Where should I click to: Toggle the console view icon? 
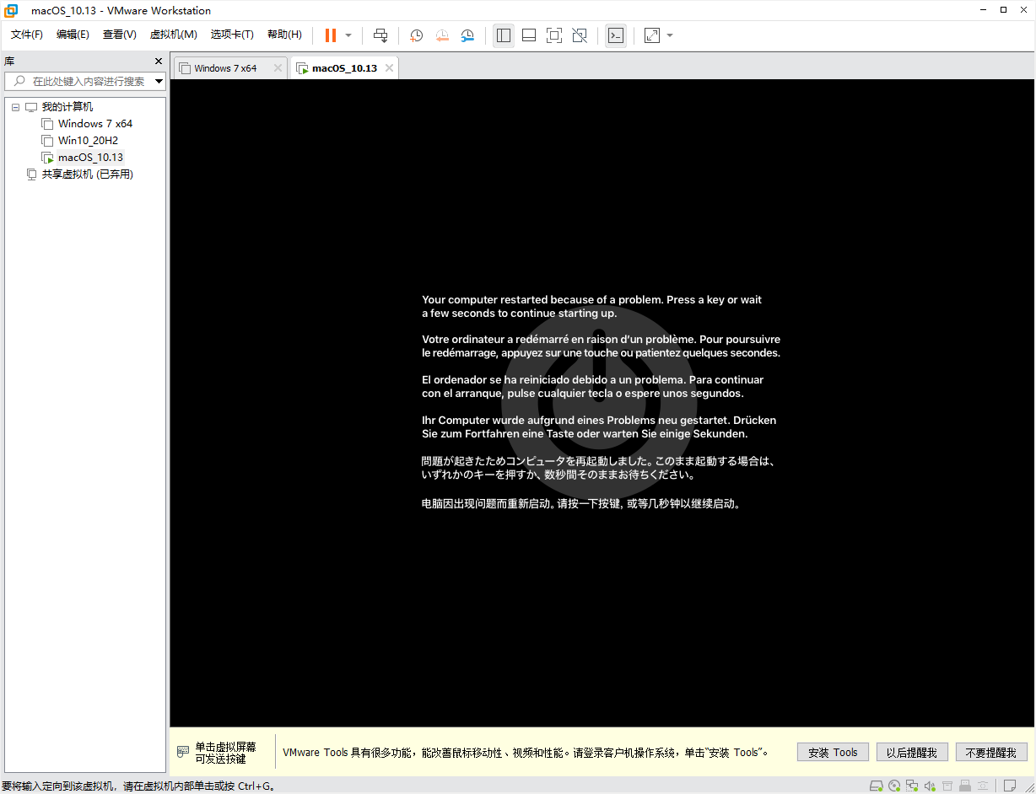pos(616,35)
